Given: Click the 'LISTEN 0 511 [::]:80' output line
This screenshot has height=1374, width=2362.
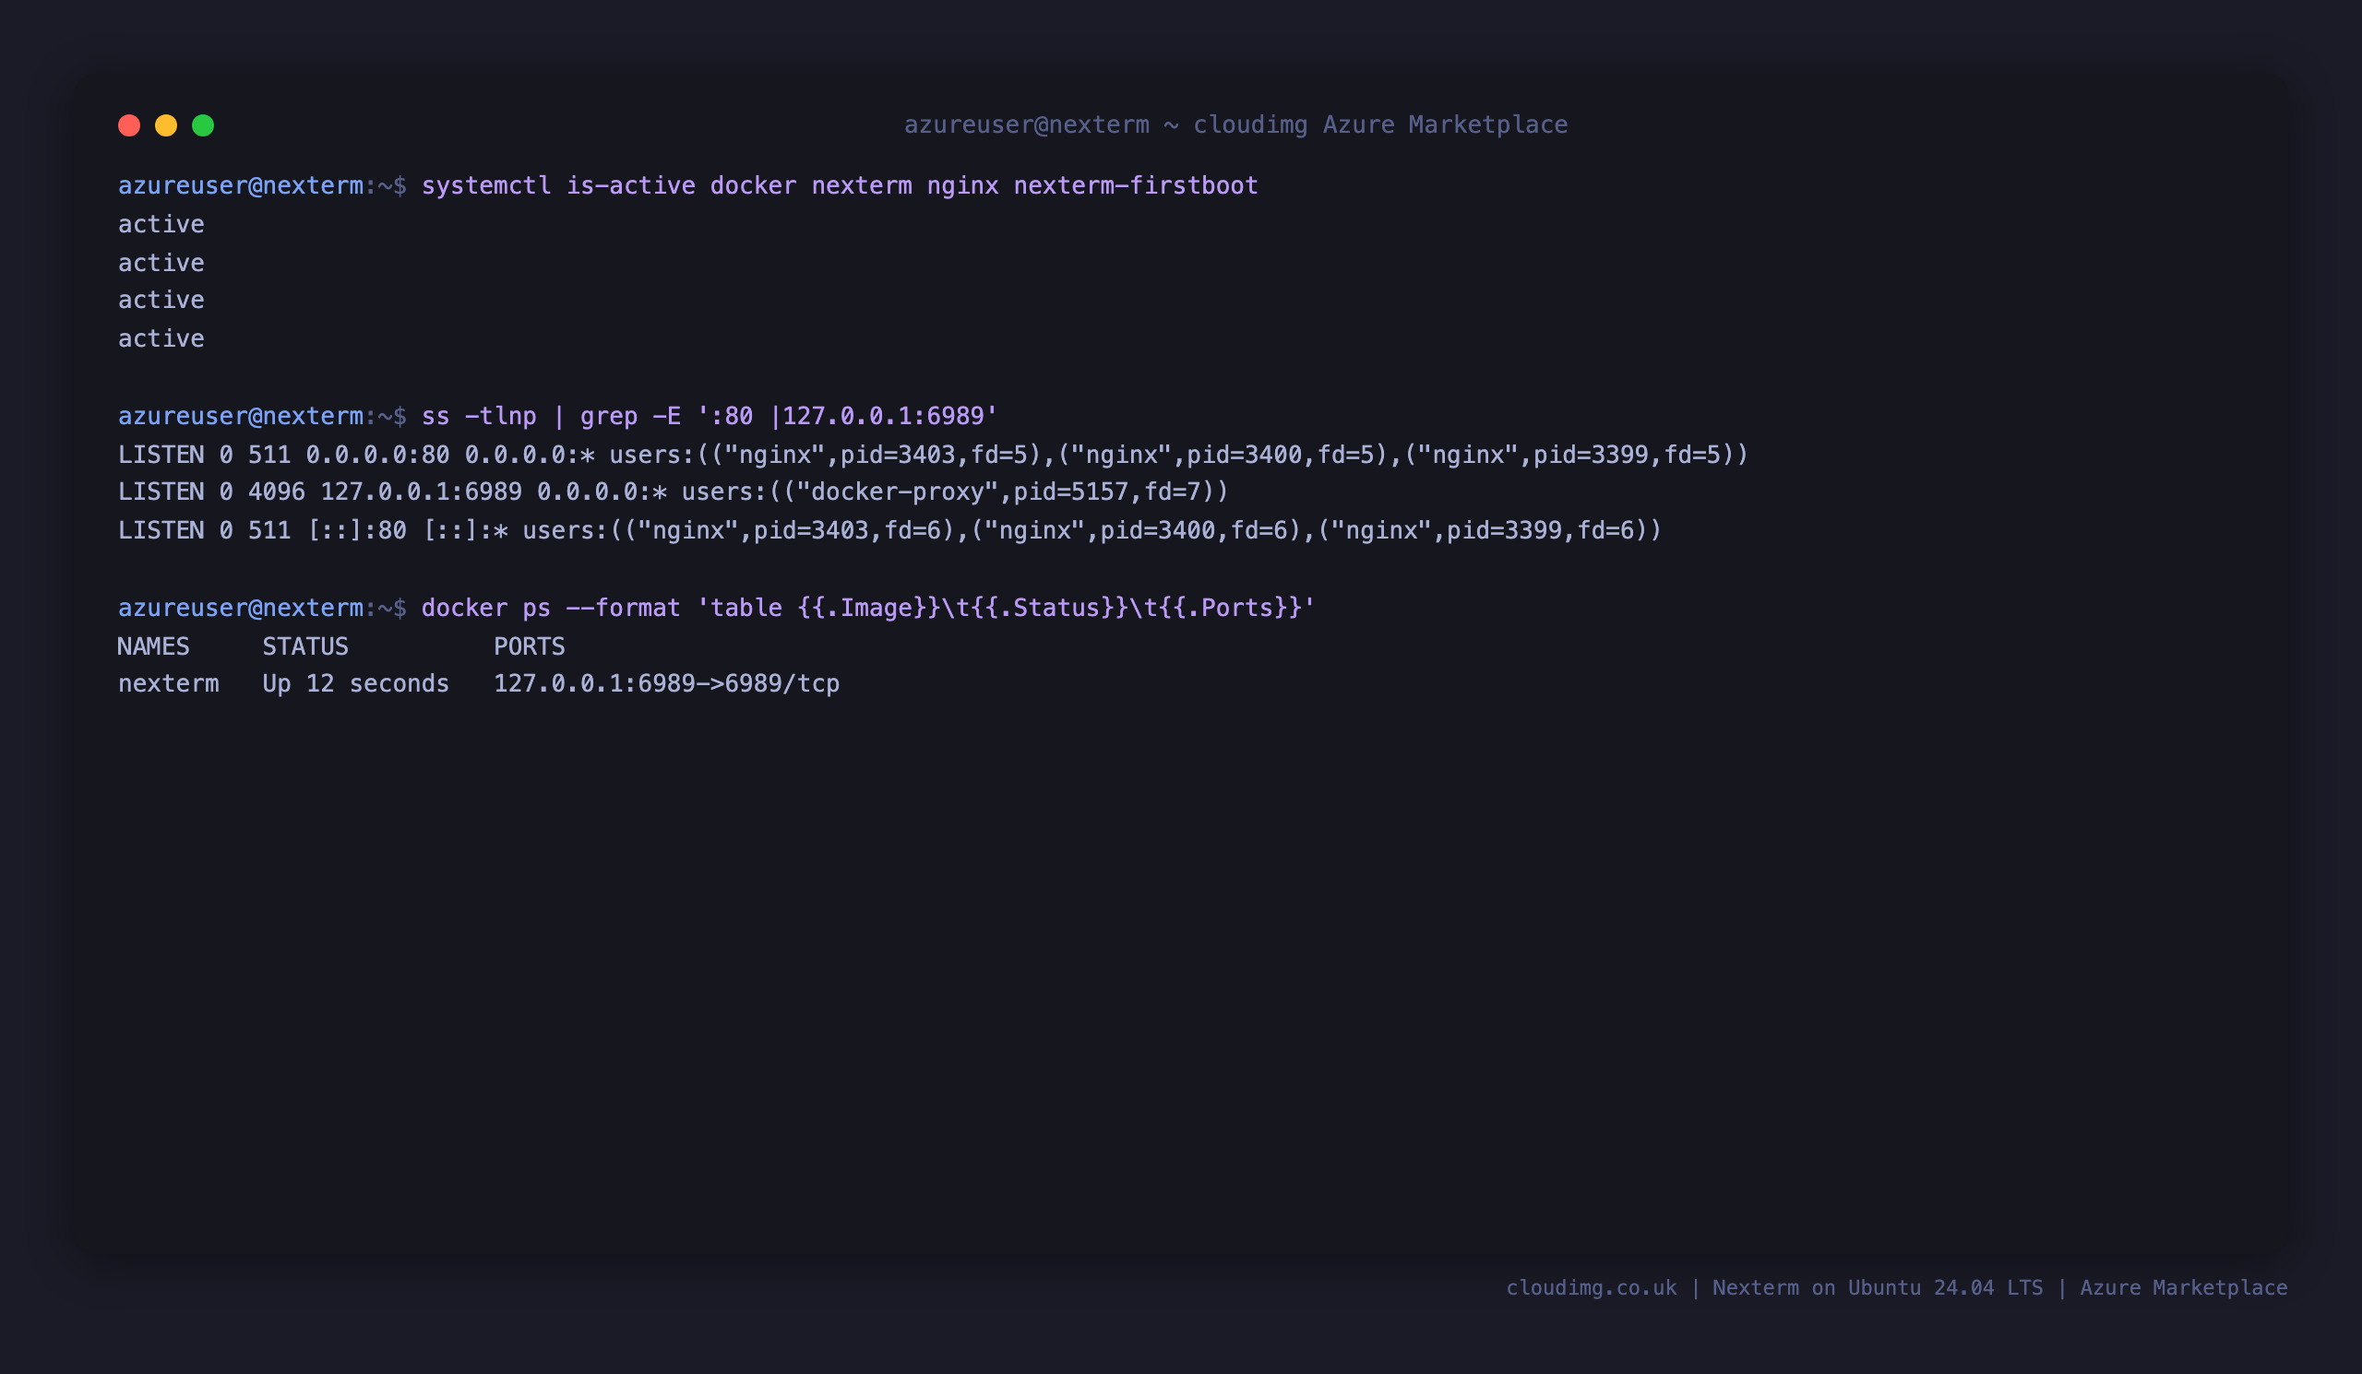Looking at the screenshot, I should click(x=889, y=531).
